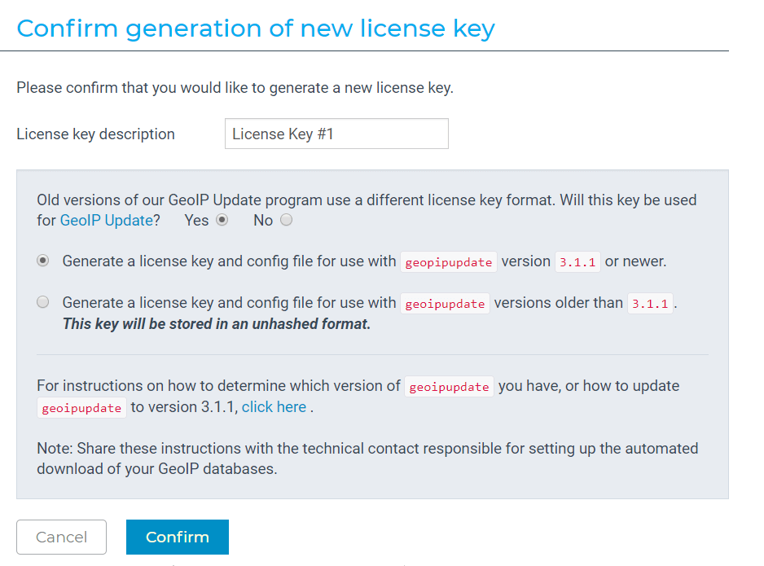Viewport: 764px width, 566px height.
Task: Click the bold unhashed format warning text
Action: 216,324
